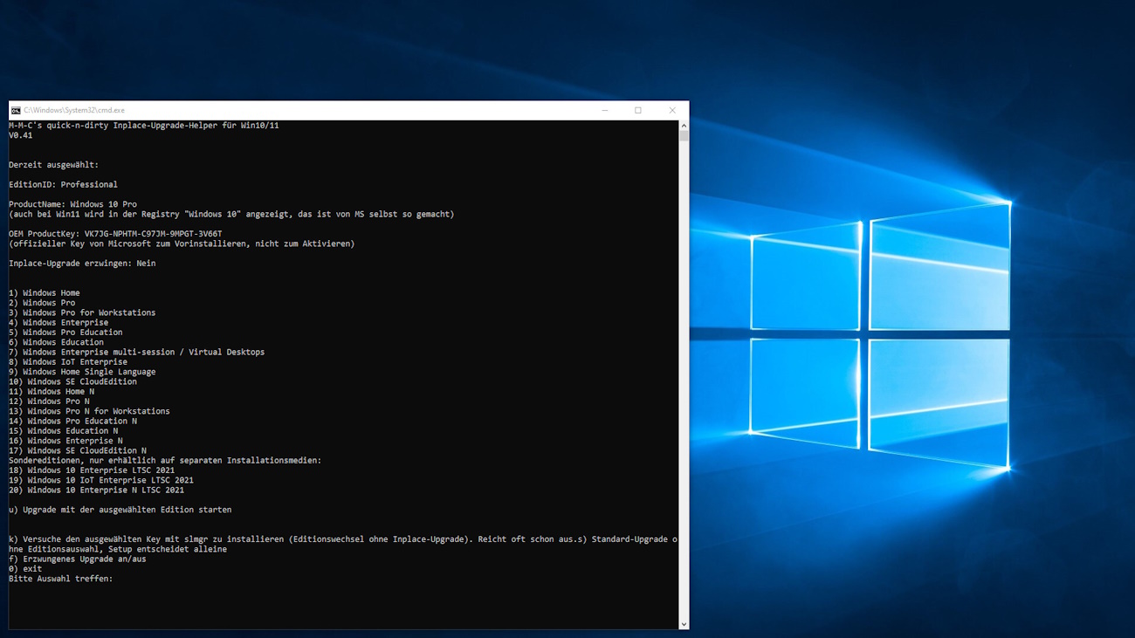Click the "Derzeit ausgewählt:" line

coord(53,165)
